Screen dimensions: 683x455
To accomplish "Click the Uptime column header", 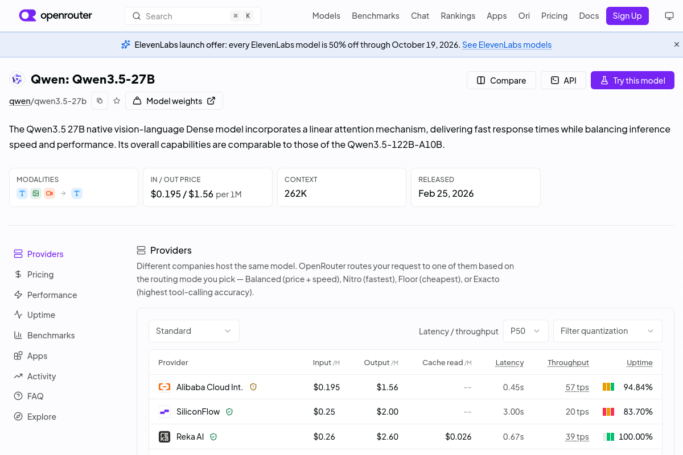I will tap(640, 362).
